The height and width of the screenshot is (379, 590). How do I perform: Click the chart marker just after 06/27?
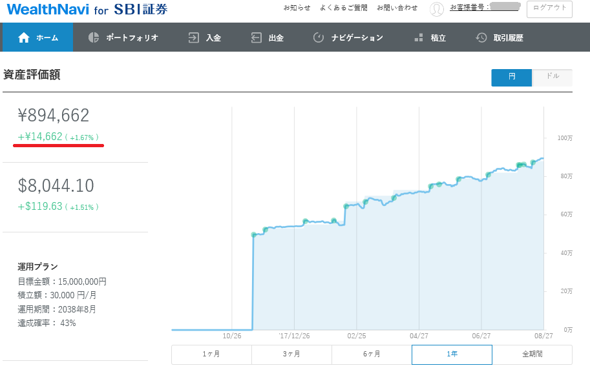point(488,174)
